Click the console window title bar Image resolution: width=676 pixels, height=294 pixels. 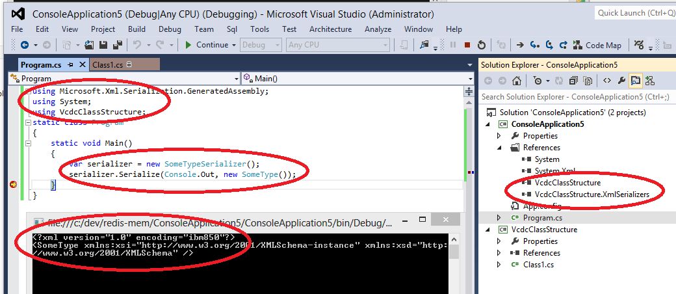(241, 222)
